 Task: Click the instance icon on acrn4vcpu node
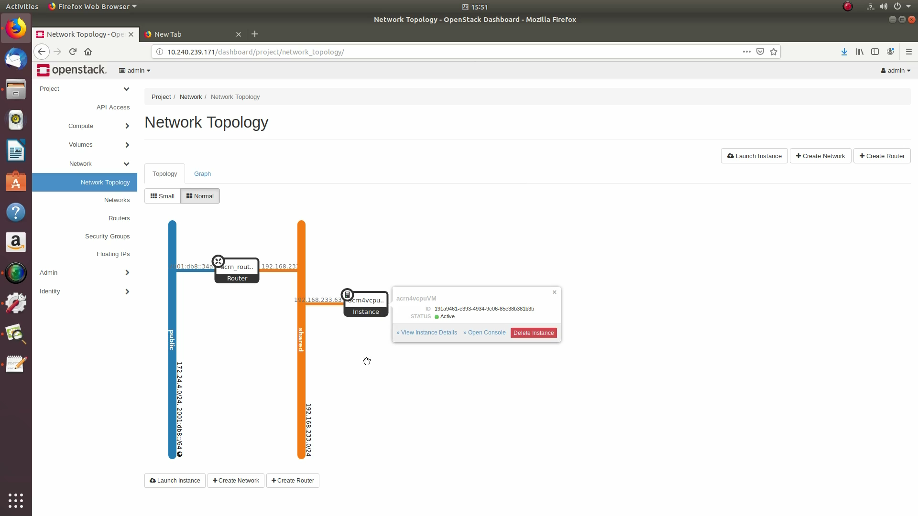click(x=347, y=295)
